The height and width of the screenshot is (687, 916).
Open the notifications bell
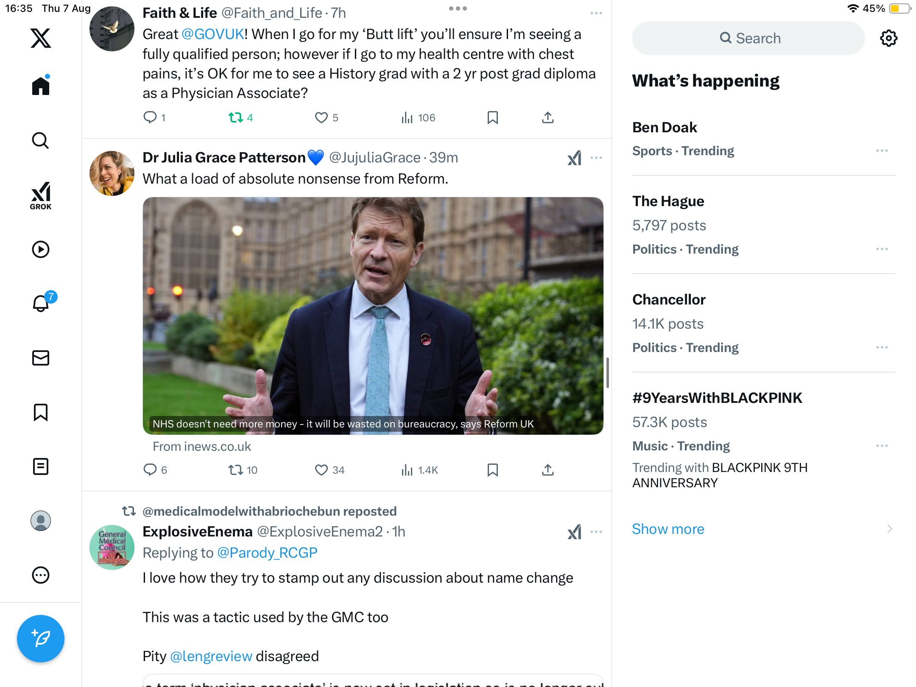point(41,303)
